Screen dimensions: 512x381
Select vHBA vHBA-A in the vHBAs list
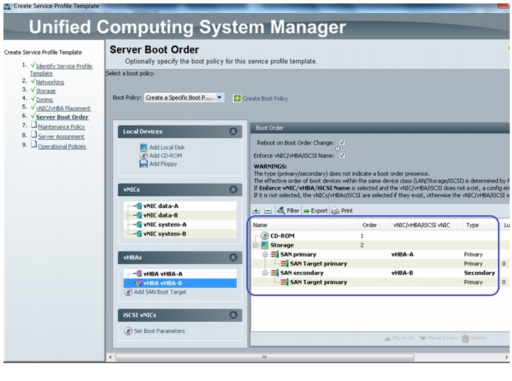point(180,274)
